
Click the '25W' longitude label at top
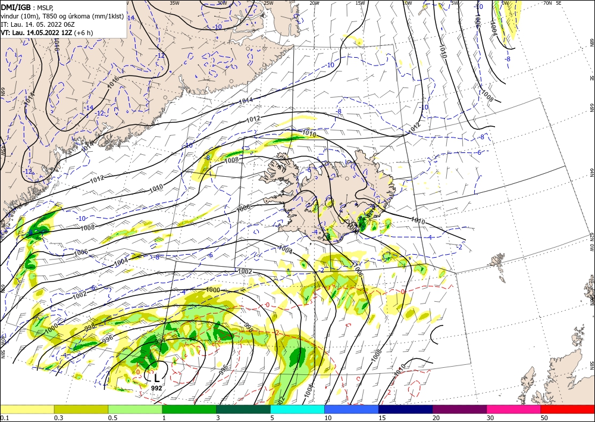pyautogui.click(x=268, y=3)
